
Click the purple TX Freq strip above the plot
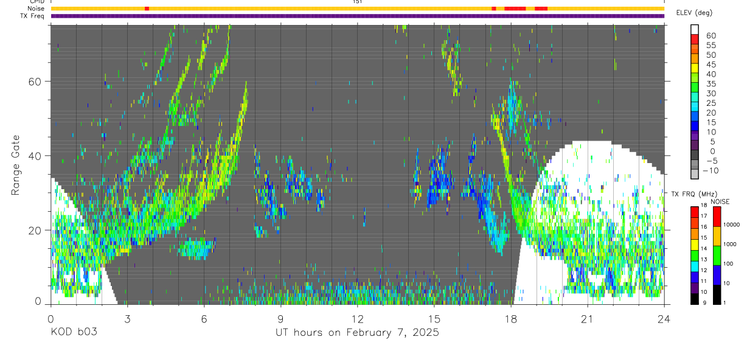point(357,16)
